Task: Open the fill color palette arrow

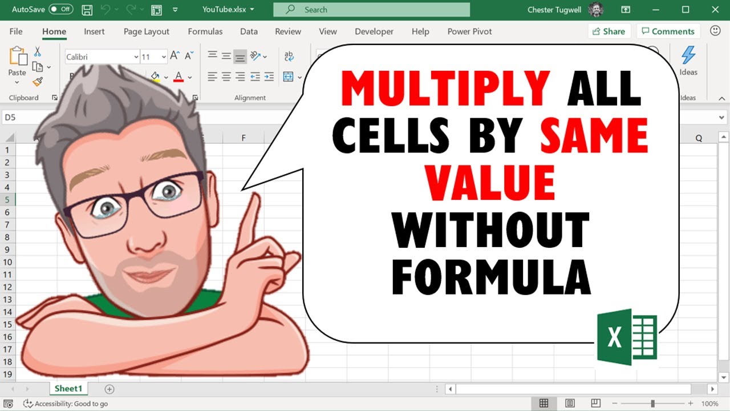Action: (166, 76)
